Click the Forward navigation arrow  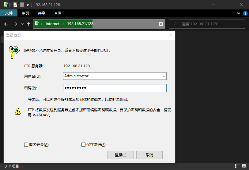tap(15, 24)
